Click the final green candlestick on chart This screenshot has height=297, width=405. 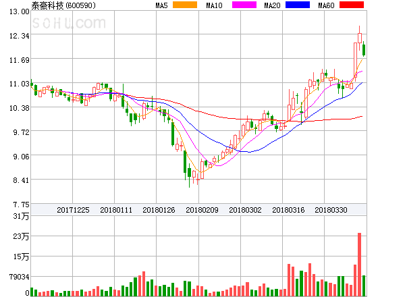coord(364,50)
